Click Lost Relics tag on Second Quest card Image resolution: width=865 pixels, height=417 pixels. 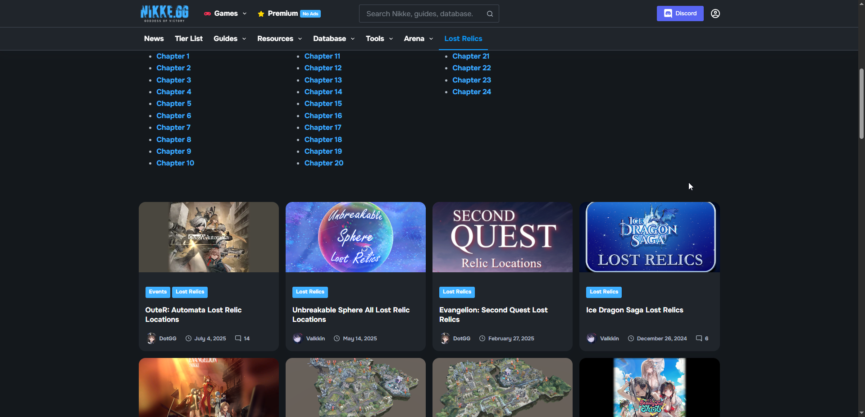(457, 292)
